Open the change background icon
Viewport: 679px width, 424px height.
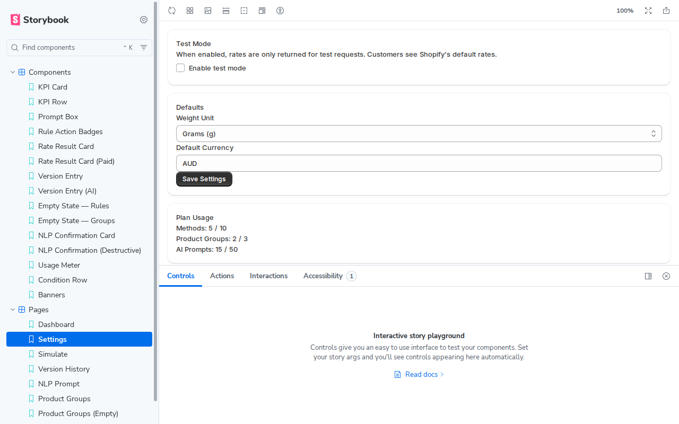point(208,11)
